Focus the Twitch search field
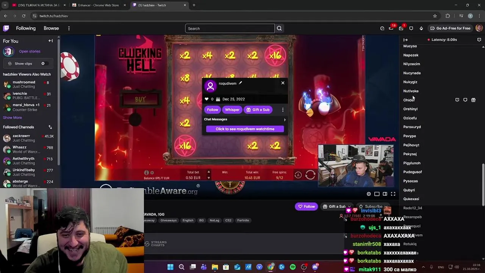Screen dimensions: 485x273 coord(230,28)
